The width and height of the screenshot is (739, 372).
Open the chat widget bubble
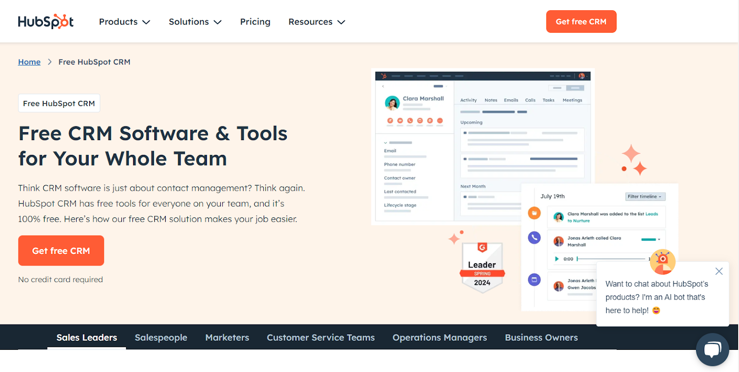[713, 350]
